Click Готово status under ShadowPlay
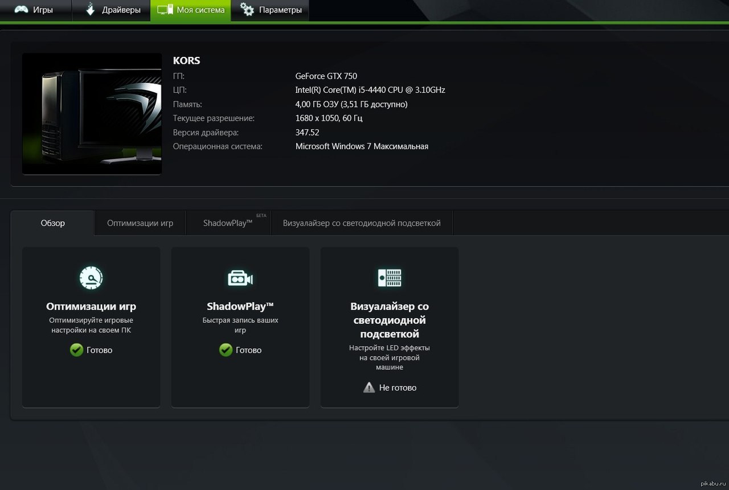The width and height of the screenshot is (729, 490). point(248,350)
